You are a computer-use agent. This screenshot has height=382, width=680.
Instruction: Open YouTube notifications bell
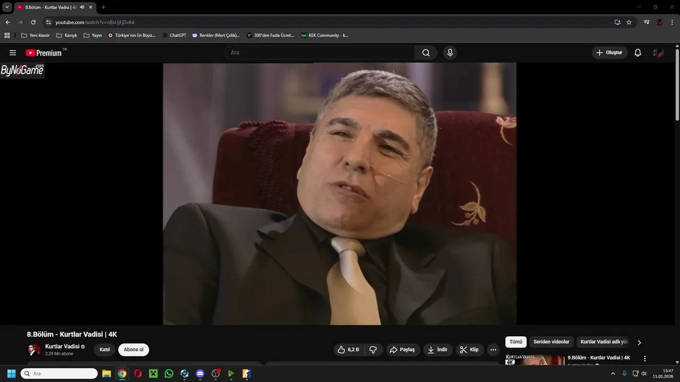(638, 53)
